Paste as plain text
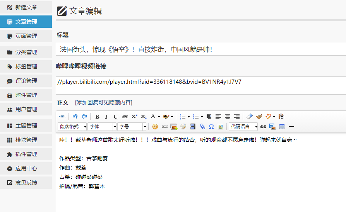The image size is (346, 212). 281,117
